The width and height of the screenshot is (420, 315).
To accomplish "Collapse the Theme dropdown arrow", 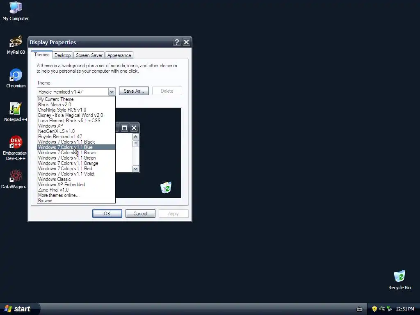I will tap(112, 91).
